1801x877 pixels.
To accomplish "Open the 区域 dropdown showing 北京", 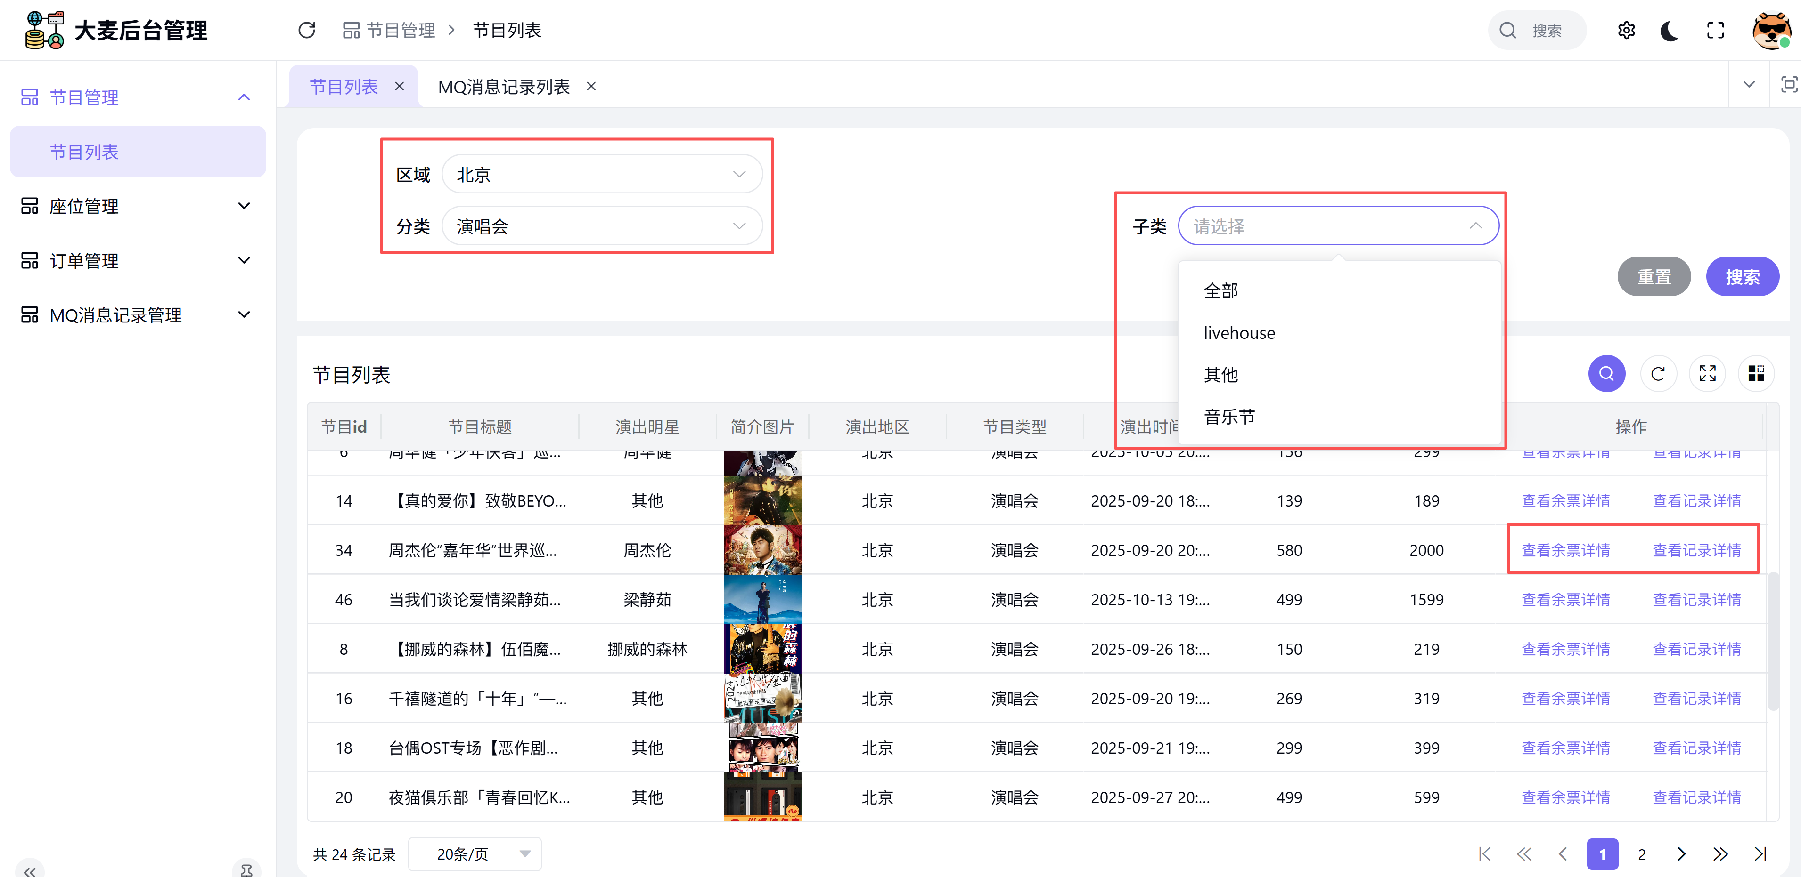I will (x=601, y=175).
